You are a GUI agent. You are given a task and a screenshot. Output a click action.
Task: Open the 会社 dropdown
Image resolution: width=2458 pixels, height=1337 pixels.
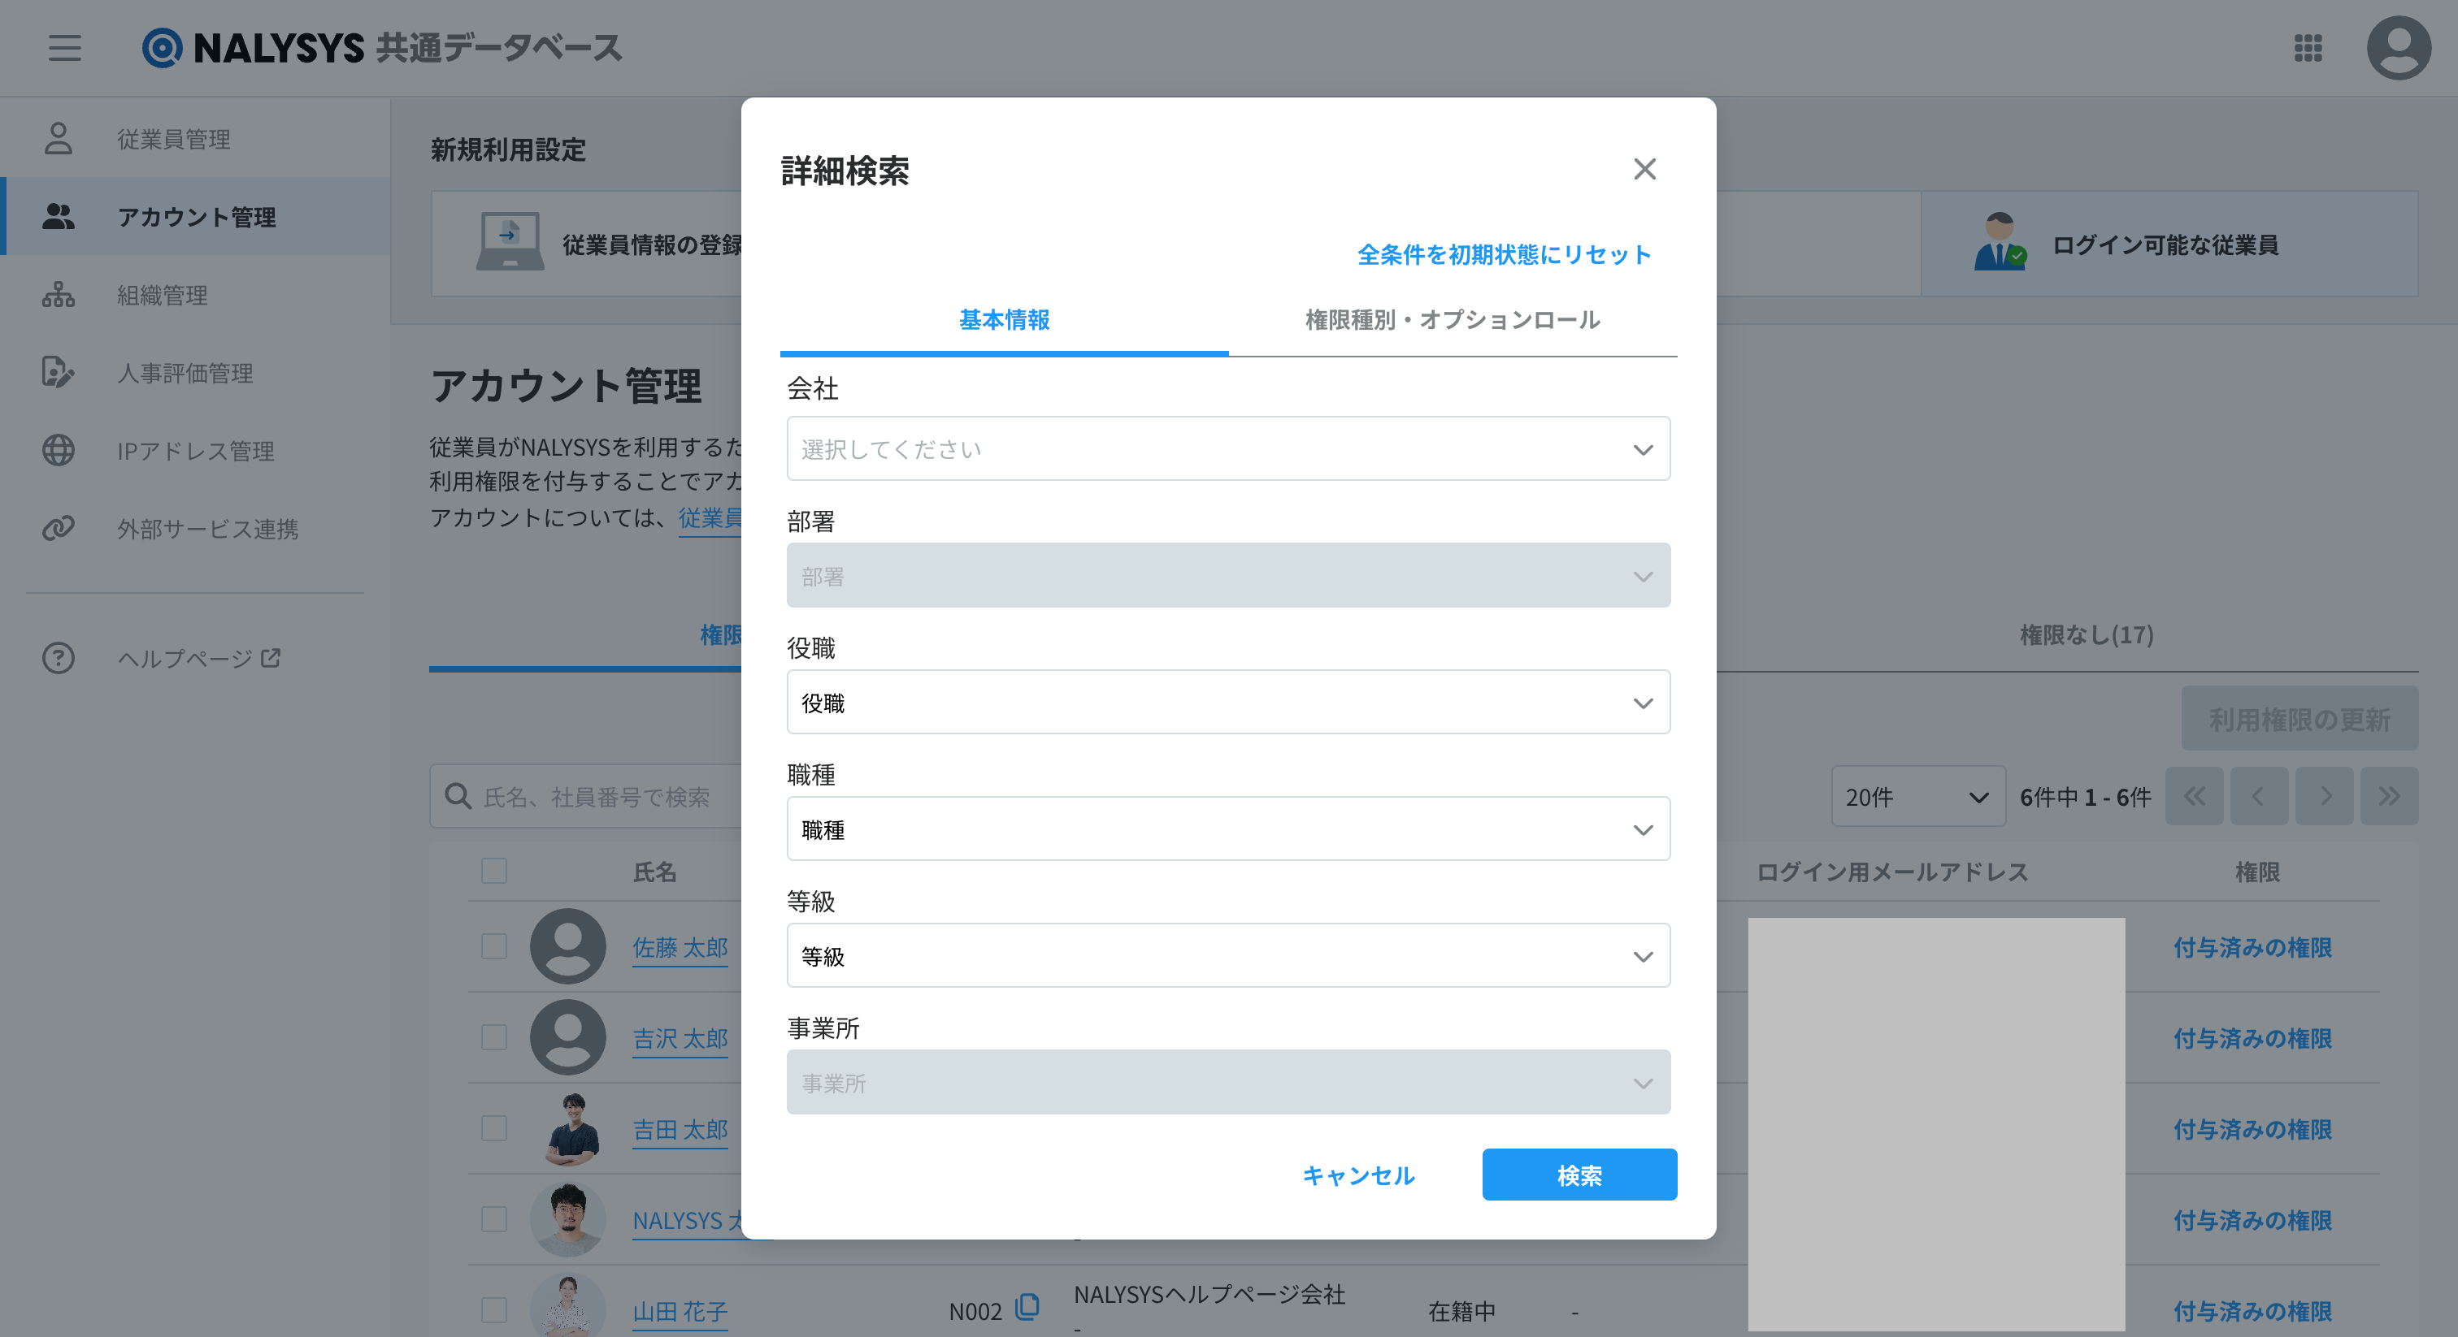point(1227,449)
